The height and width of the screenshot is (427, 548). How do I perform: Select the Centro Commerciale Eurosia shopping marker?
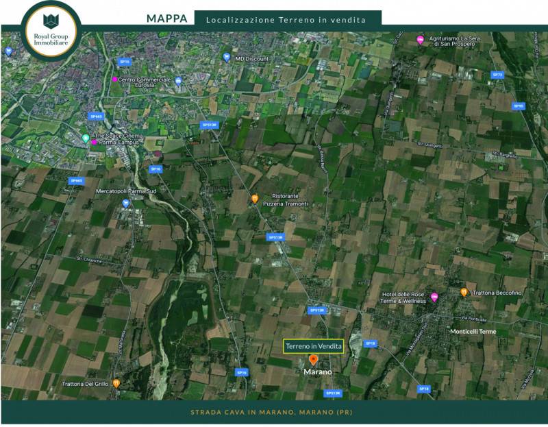(x=178, y=82)
